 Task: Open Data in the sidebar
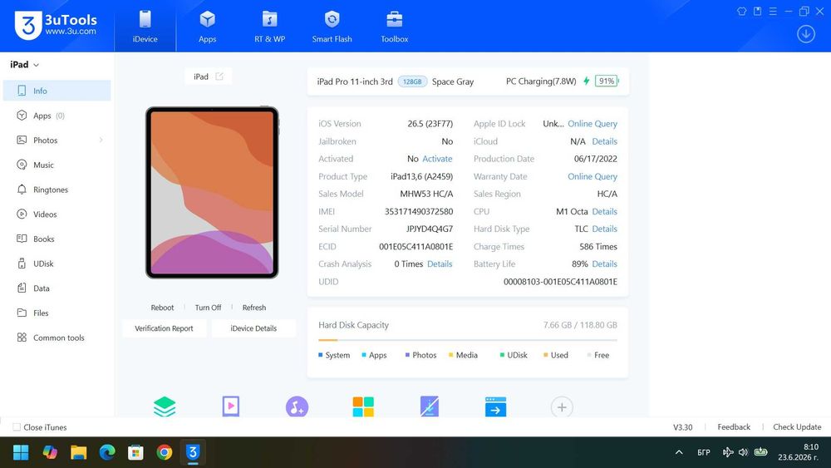click(x=57, y=288)
